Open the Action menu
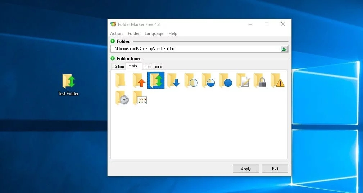 (x=116, y=33)
